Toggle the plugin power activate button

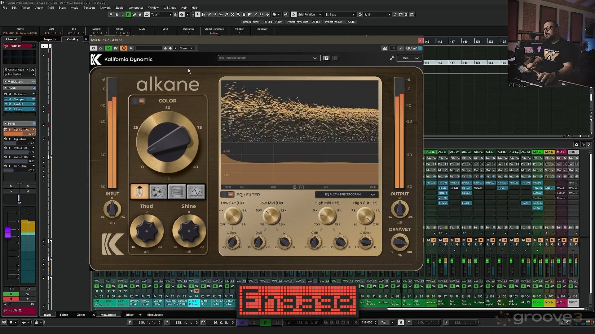pos(93,48)
